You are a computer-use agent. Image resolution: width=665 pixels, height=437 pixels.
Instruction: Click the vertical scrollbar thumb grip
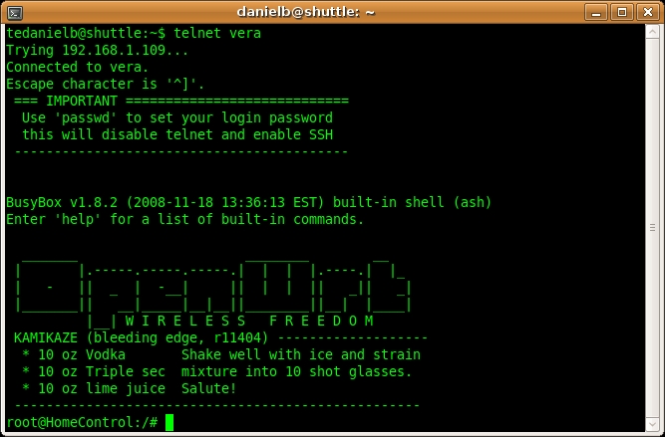point(652,228)
